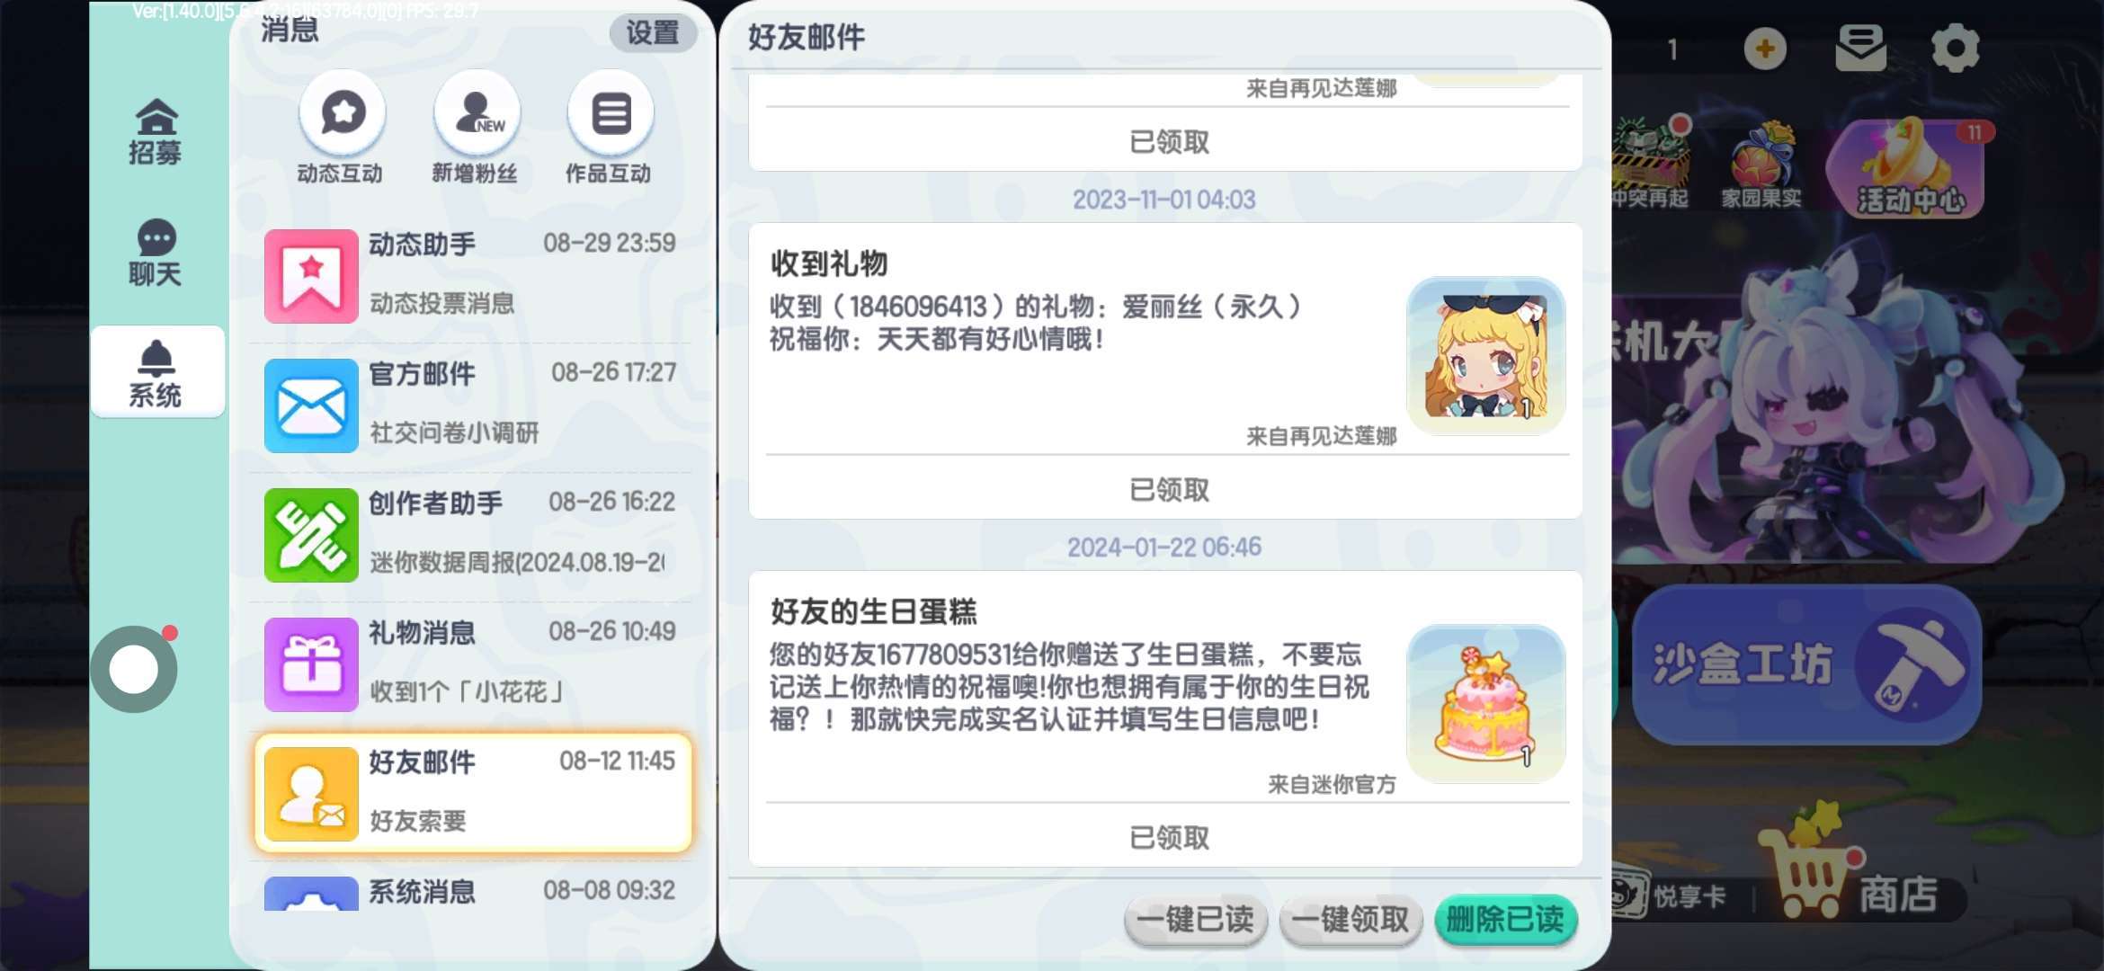Select the 招募 house icon tab
The width and height of the screenshot is (2104, 971).
(156, 131)
